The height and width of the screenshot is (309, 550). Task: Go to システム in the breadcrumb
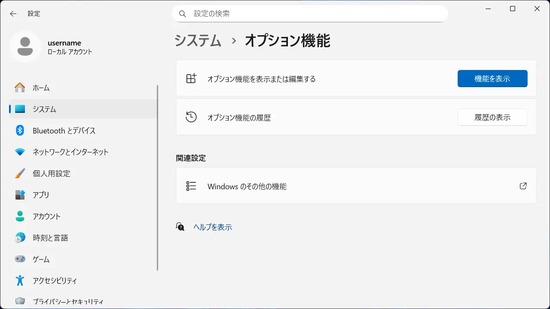click(198, 41)
